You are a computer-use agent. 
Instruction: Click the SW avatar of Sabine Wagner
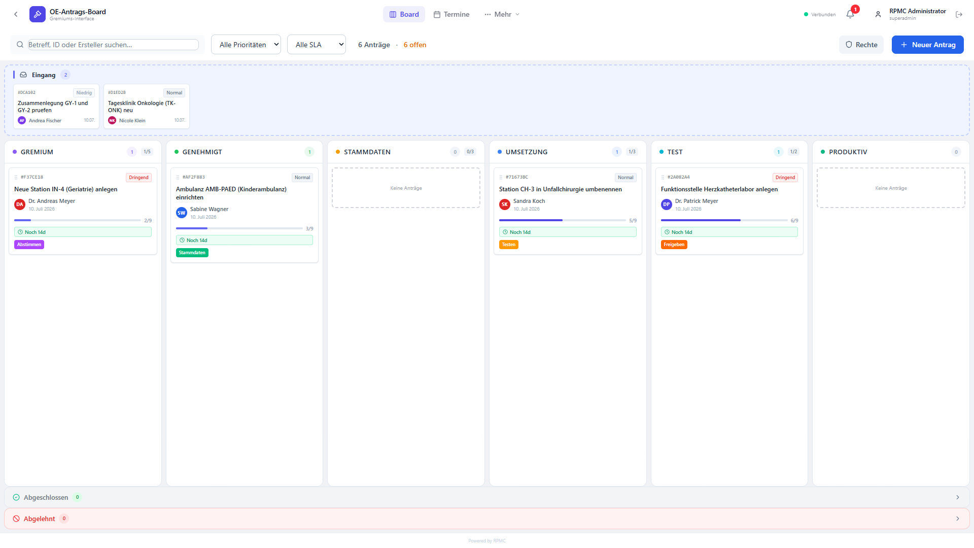pos(182,213)
